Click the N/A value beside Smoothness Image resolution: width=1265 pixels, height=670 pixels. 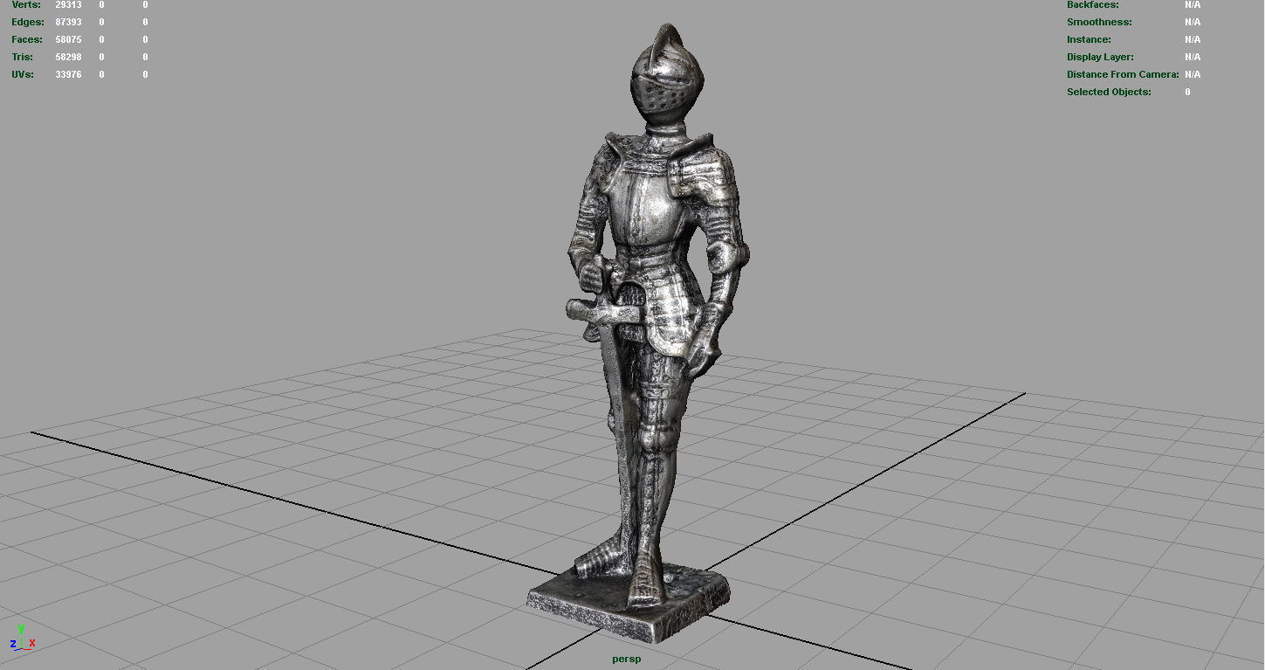1193,22
